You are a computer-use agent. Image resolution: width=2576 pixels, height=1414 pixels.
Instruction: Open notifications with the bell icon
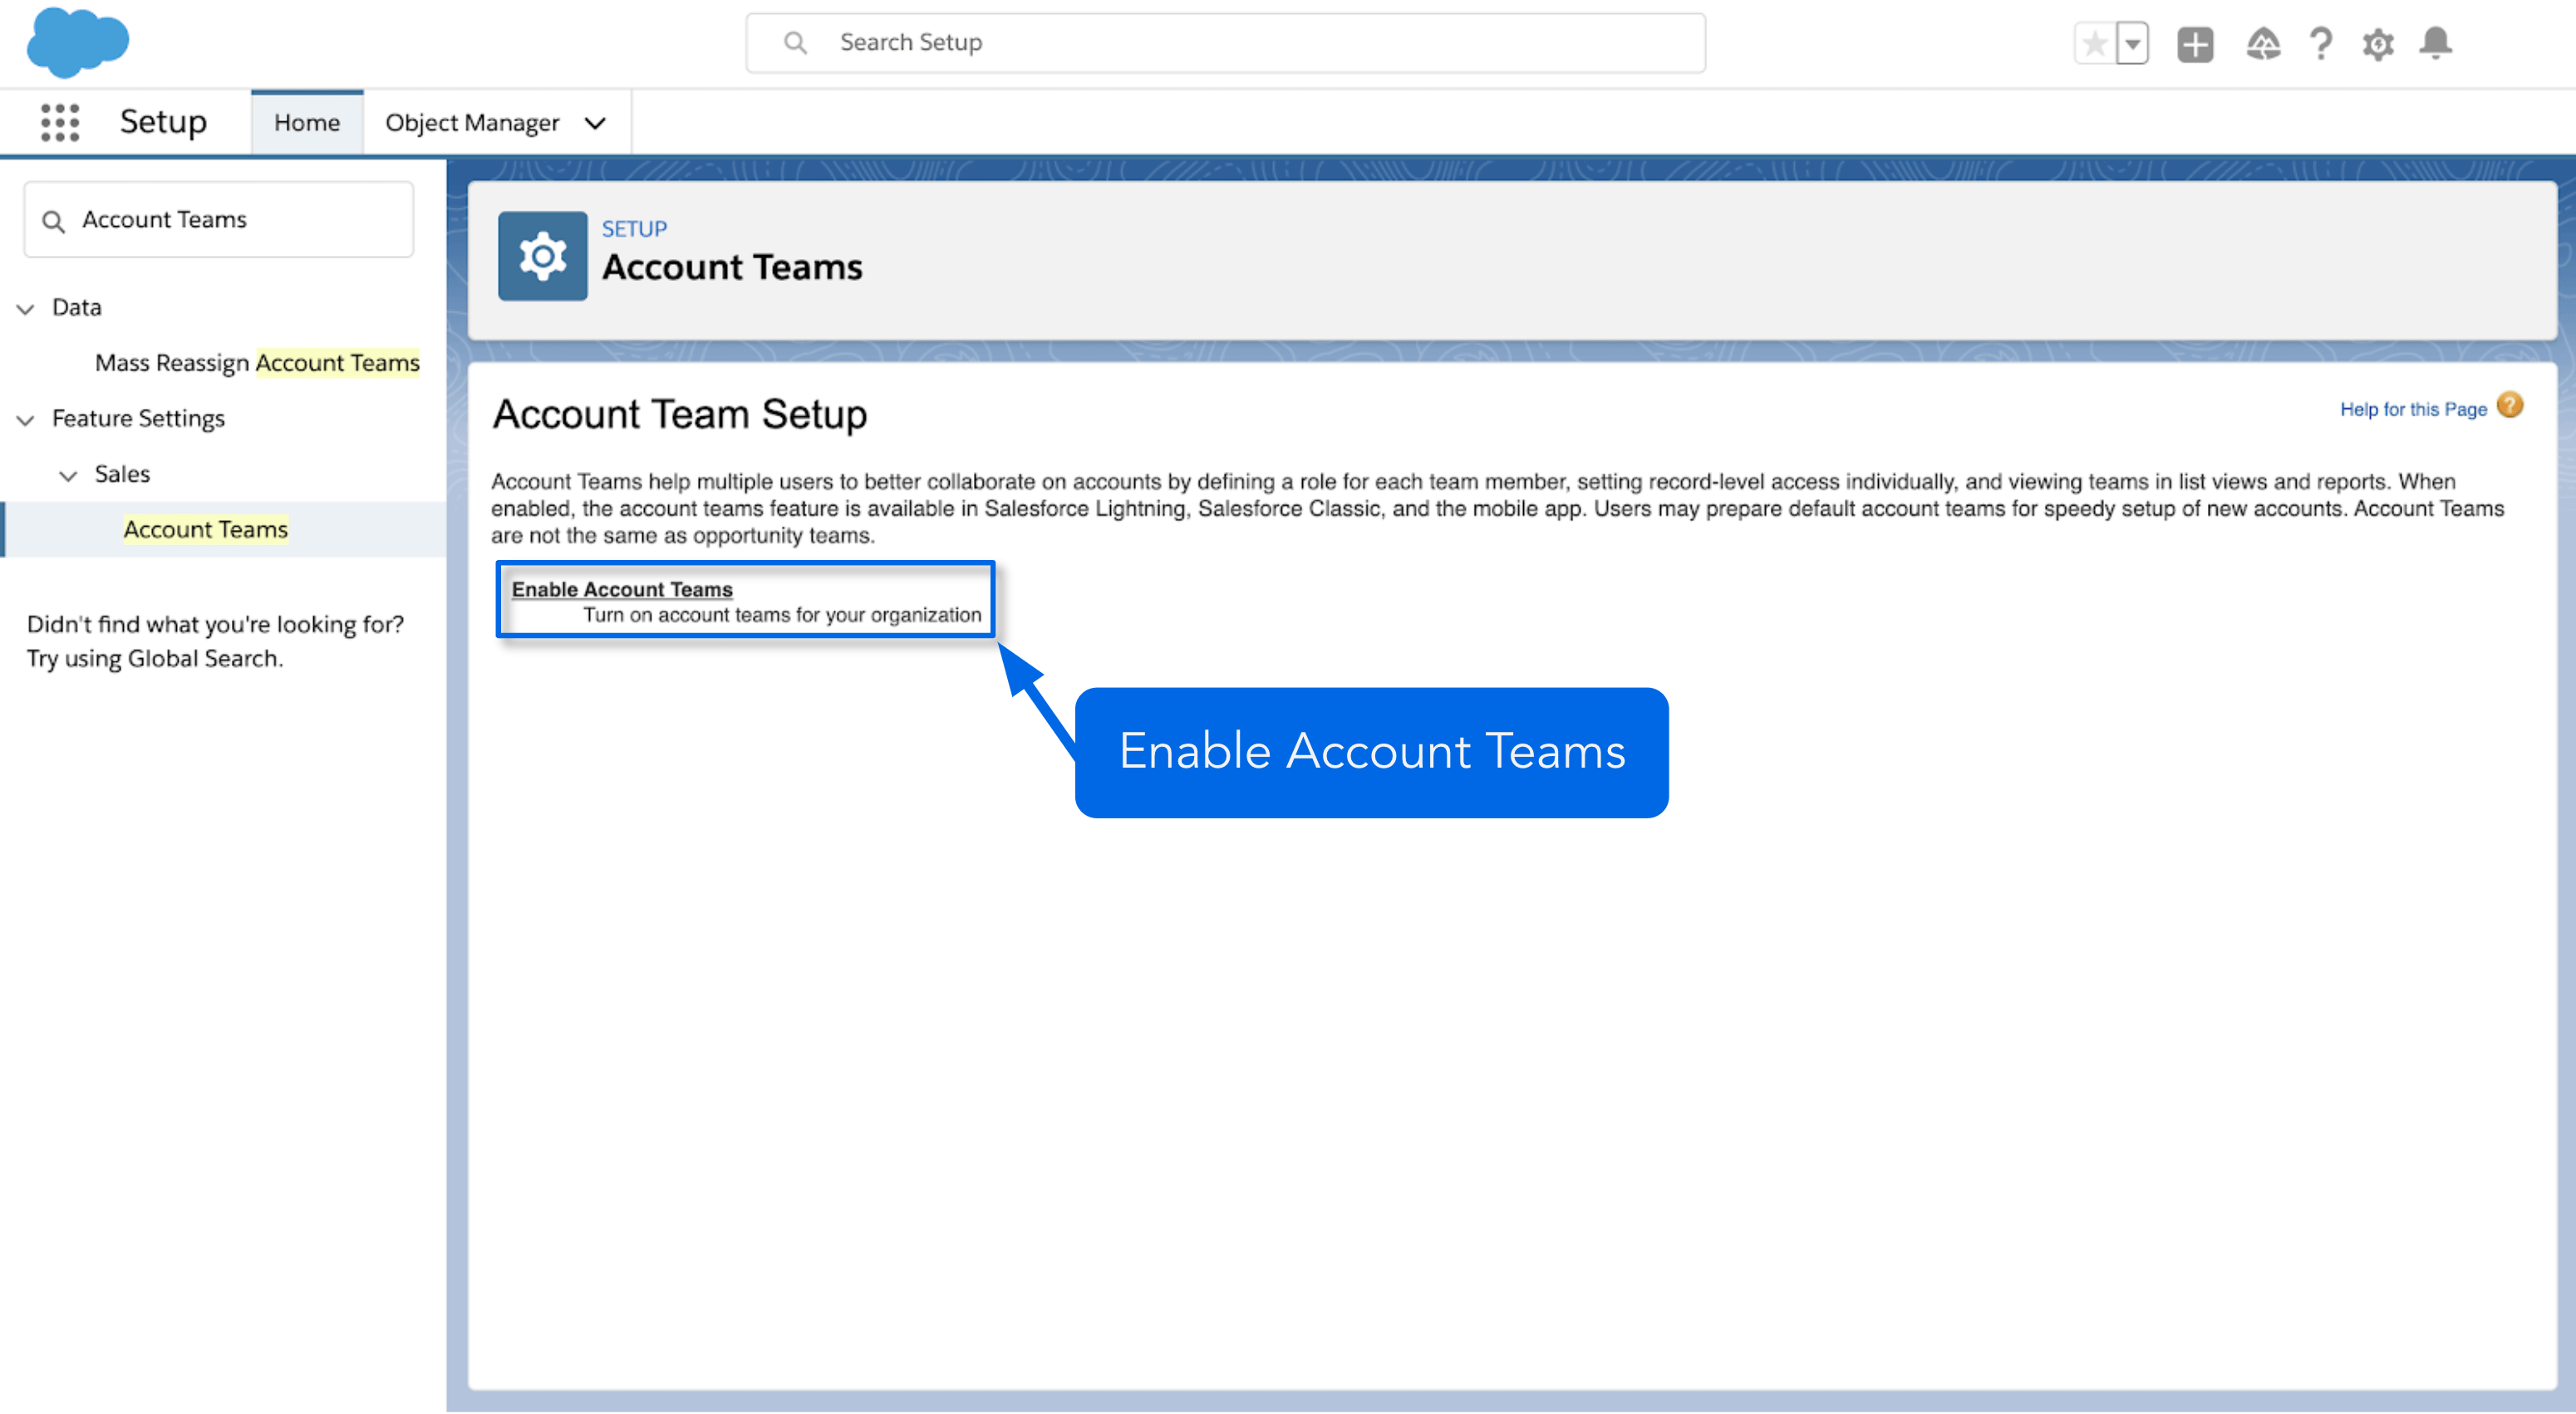[2436, 43]
